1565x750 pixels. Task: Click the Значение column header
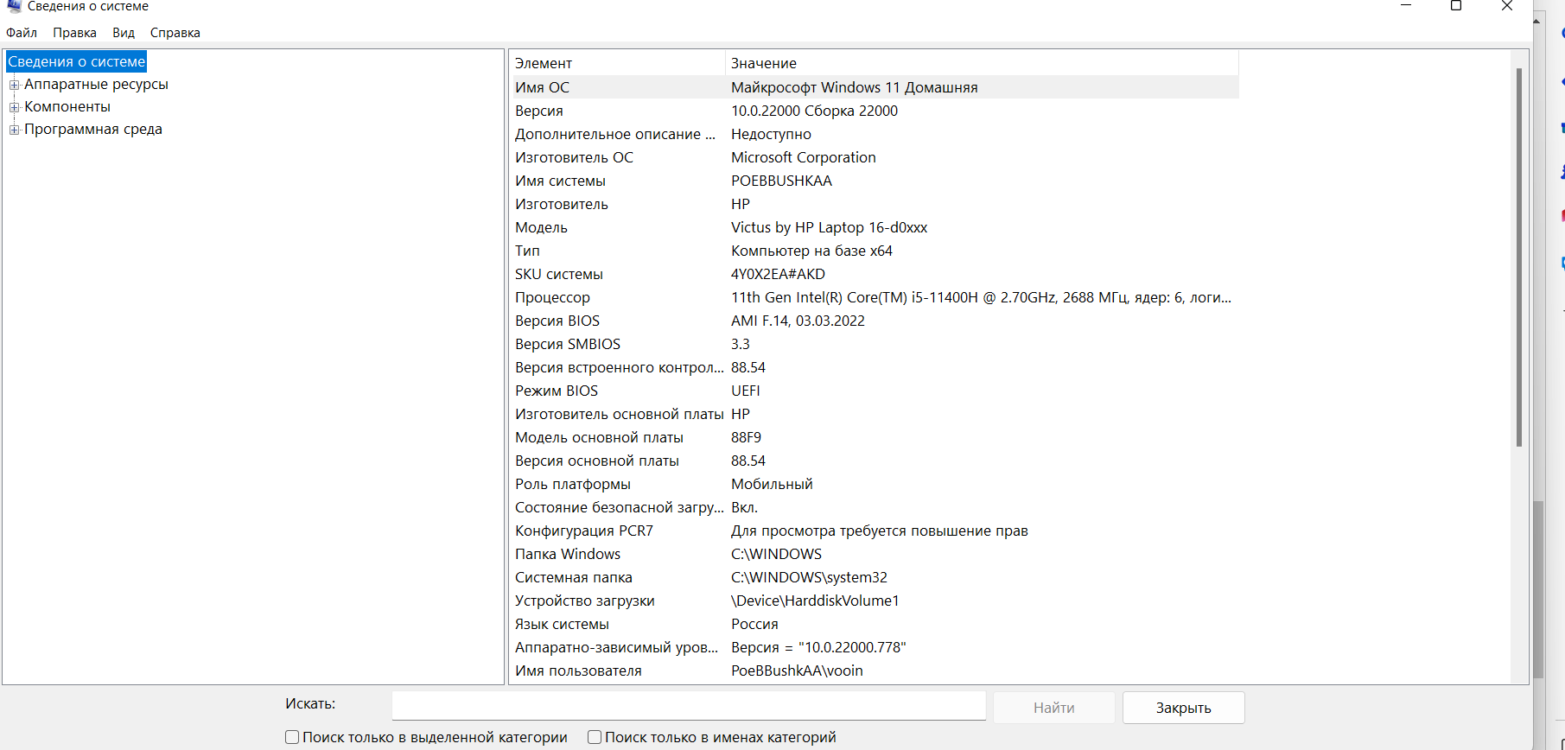click(983, 63)
